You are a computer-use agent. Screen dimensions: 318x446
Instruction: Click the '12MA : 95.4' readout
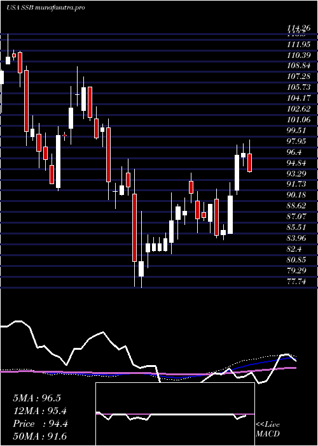[x=40, y=411]
